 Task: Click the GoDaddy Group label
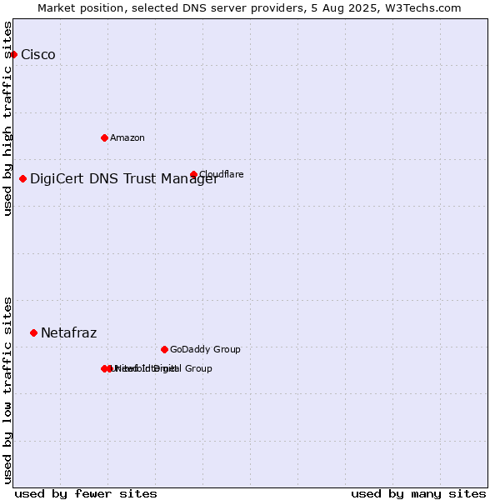point(205,349)
